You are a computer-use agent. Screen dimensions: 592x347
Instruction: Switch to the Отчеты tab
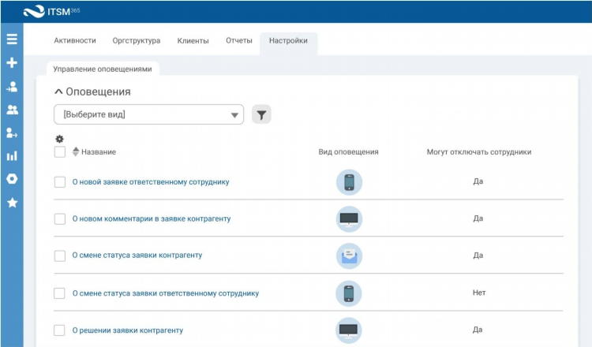pyautogui.click(x=239, y=40)
